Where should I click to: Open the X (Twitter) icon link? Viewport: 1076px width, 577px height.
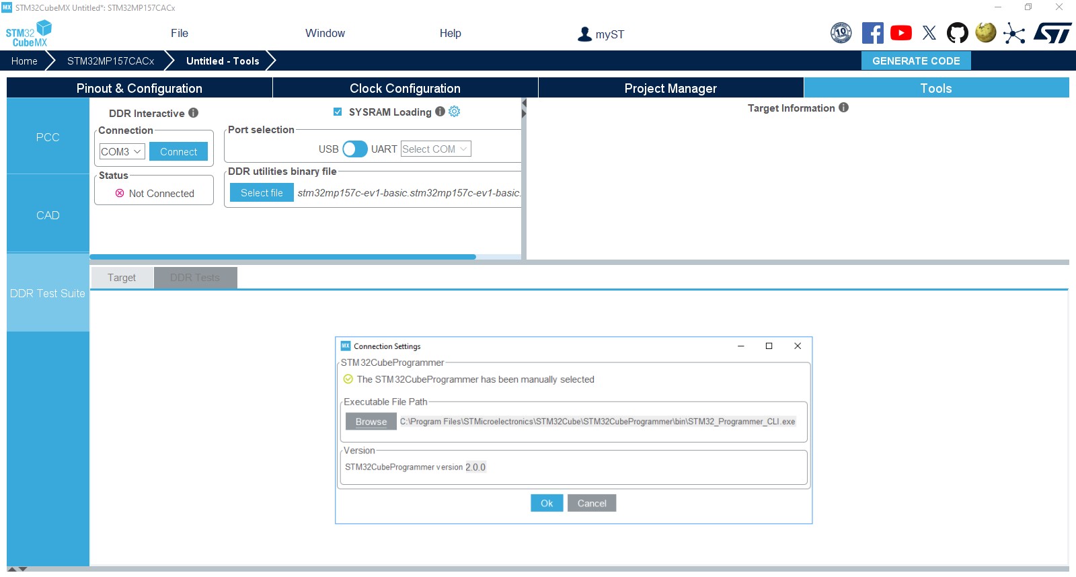point(929,33)
